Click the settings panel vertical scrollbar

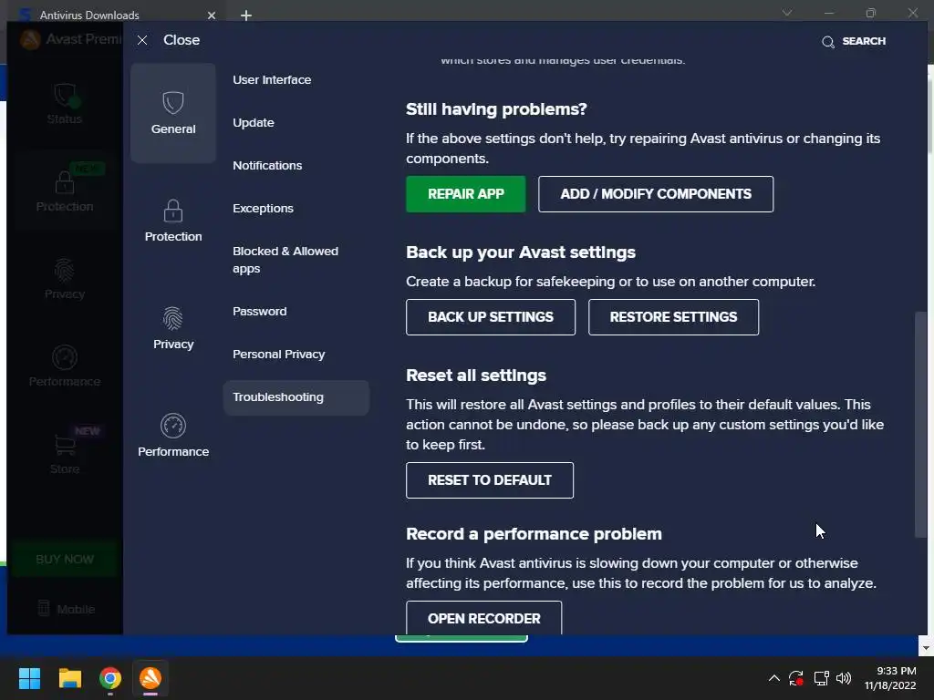[x=920, y=424]
